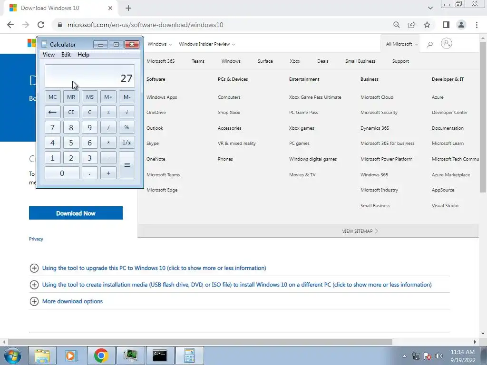This screenshot has width=487, height=365.
Task: Click the percent button in Calculator
Action: (x=127, y=127)
